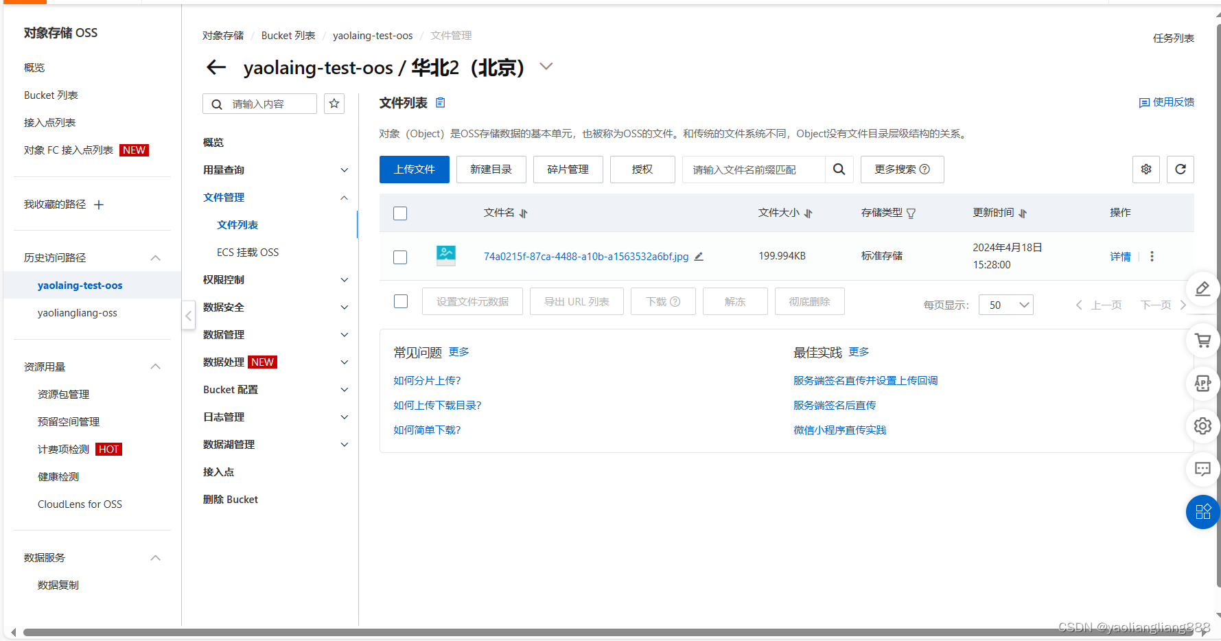Click the plus icon next to 我收藏的路径

pos(99,205)
